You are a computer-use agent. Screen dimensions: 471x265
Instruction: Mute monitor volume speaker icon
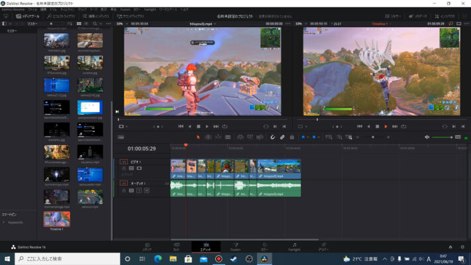pyautogui.click(x=427, y=137)
